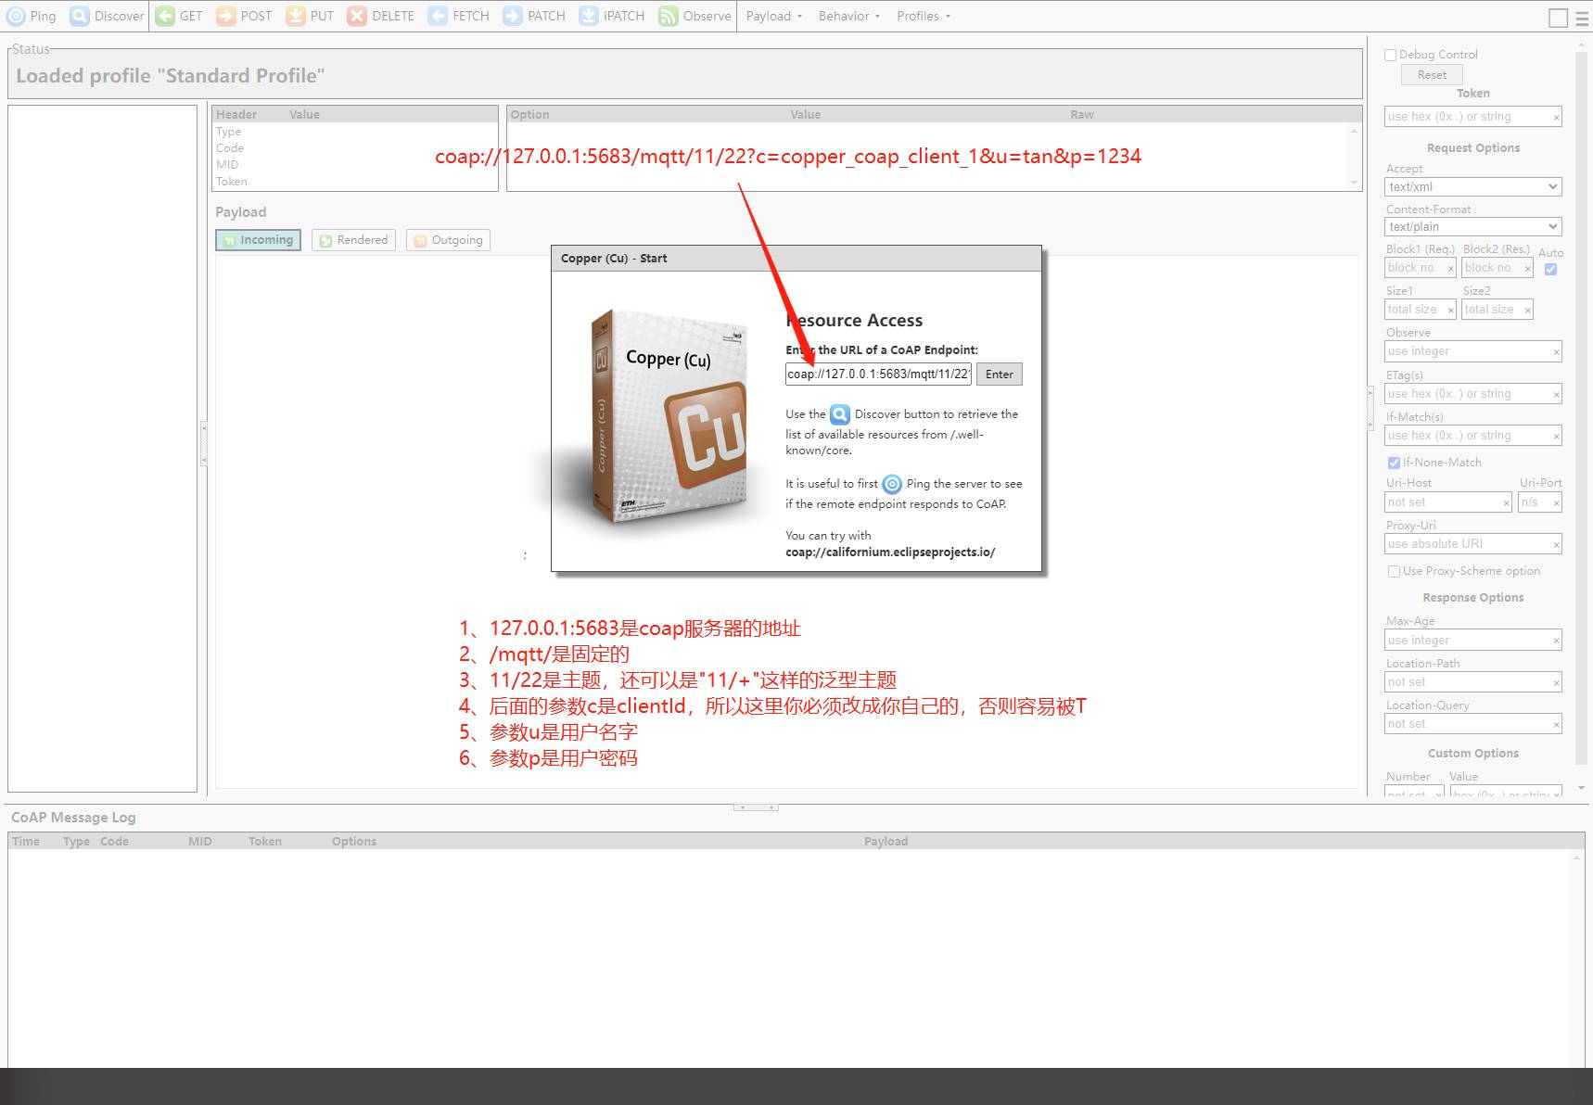The width and height of the screenshot is (1593, 1105).
Task: Open the Accept content type dropdown
Action: pos(1472,186)
